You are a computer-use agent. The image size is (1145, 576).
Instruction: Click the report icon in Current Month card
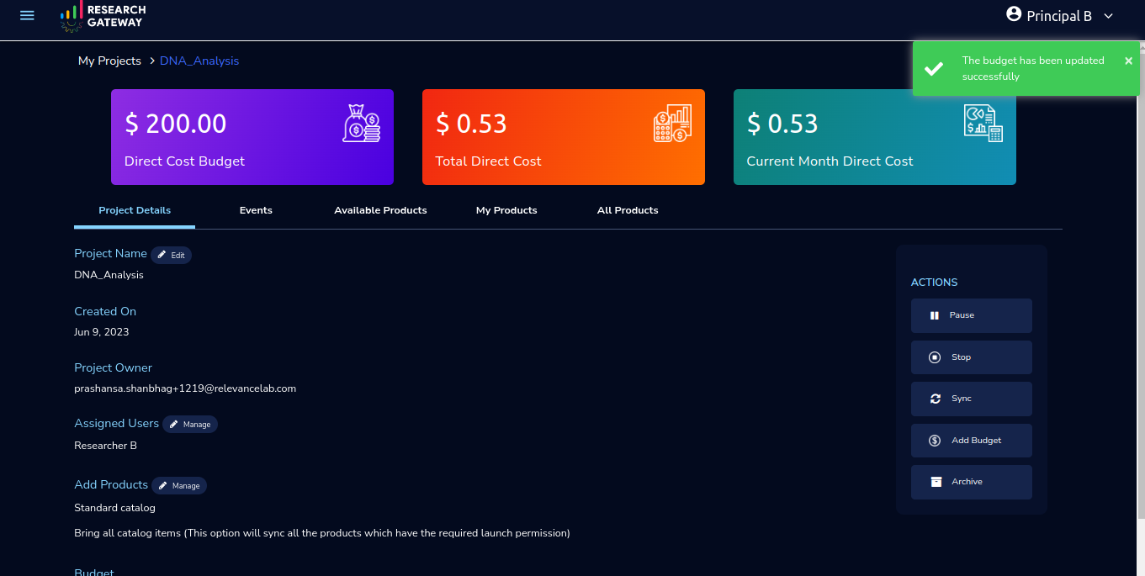click(983, 123)
